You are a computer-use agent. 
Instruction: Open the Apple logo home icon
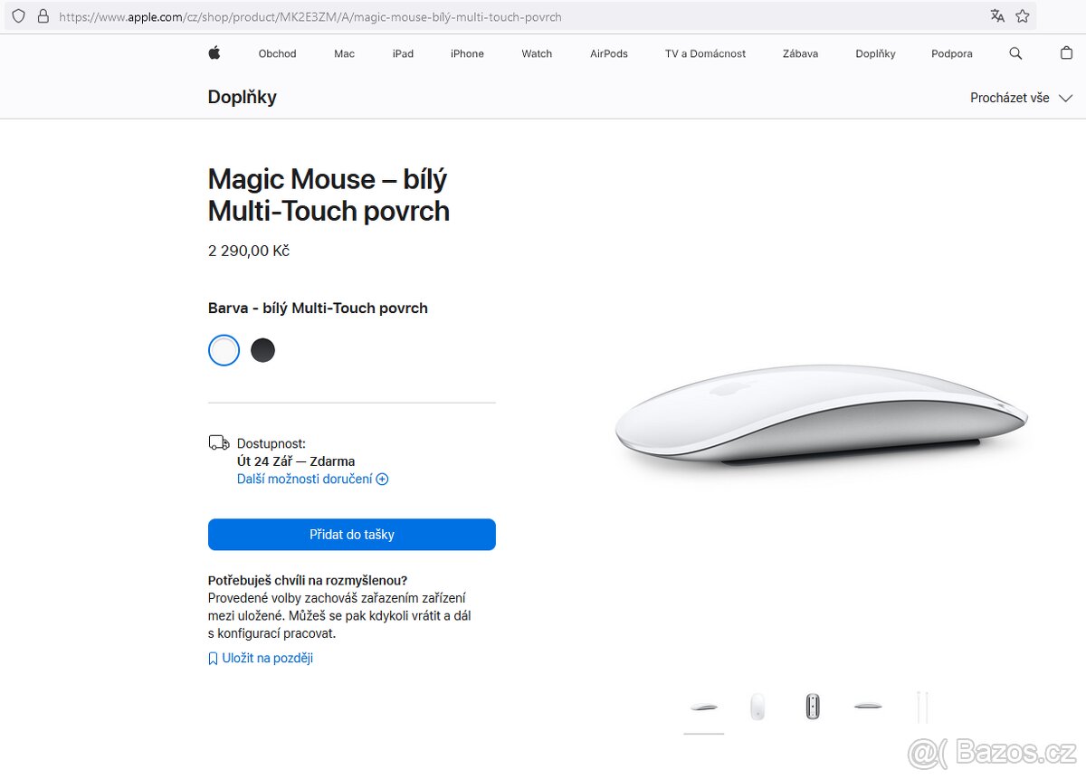(x=214, y=53)
